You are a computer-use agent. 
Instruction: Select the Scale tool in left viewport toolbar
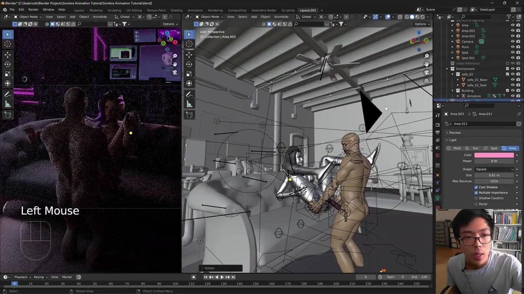(x=7, y=74)
